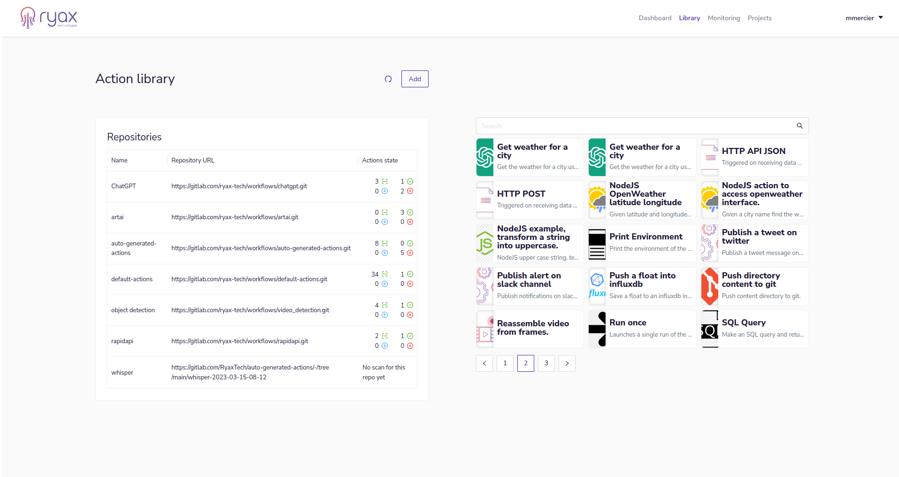Click the rapidapi repository URL
The height and width of the screenshot is (477, 899).
click(x=239, y=341)
